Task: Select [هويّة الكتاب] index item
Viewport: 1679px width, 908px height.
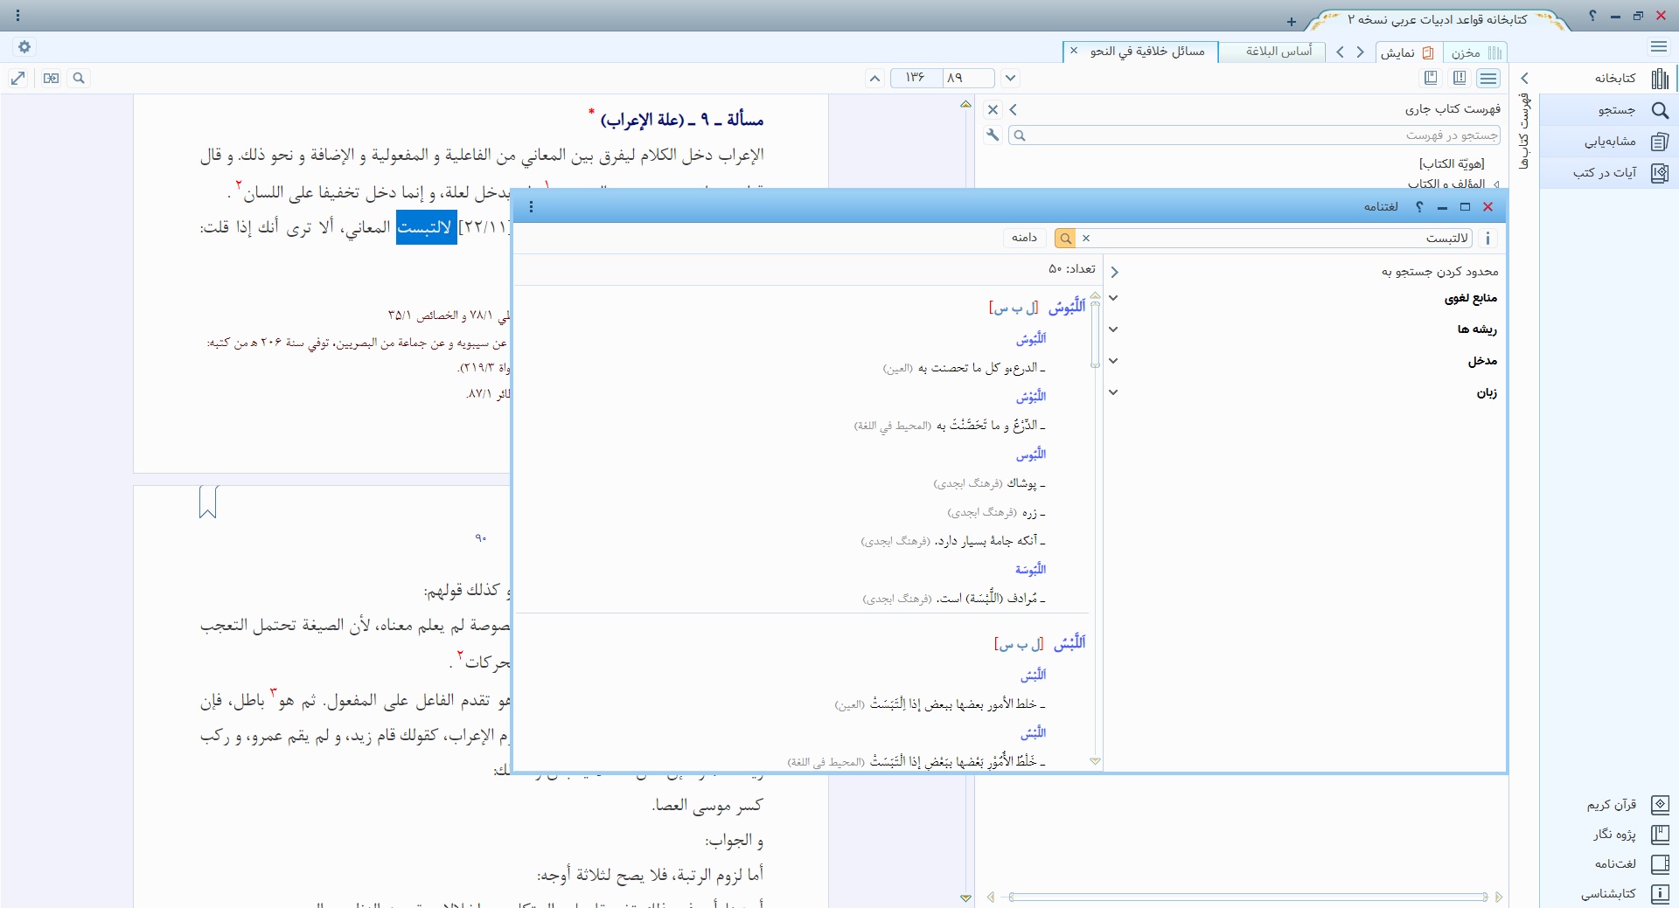Action: click(x=1452, y=163)
